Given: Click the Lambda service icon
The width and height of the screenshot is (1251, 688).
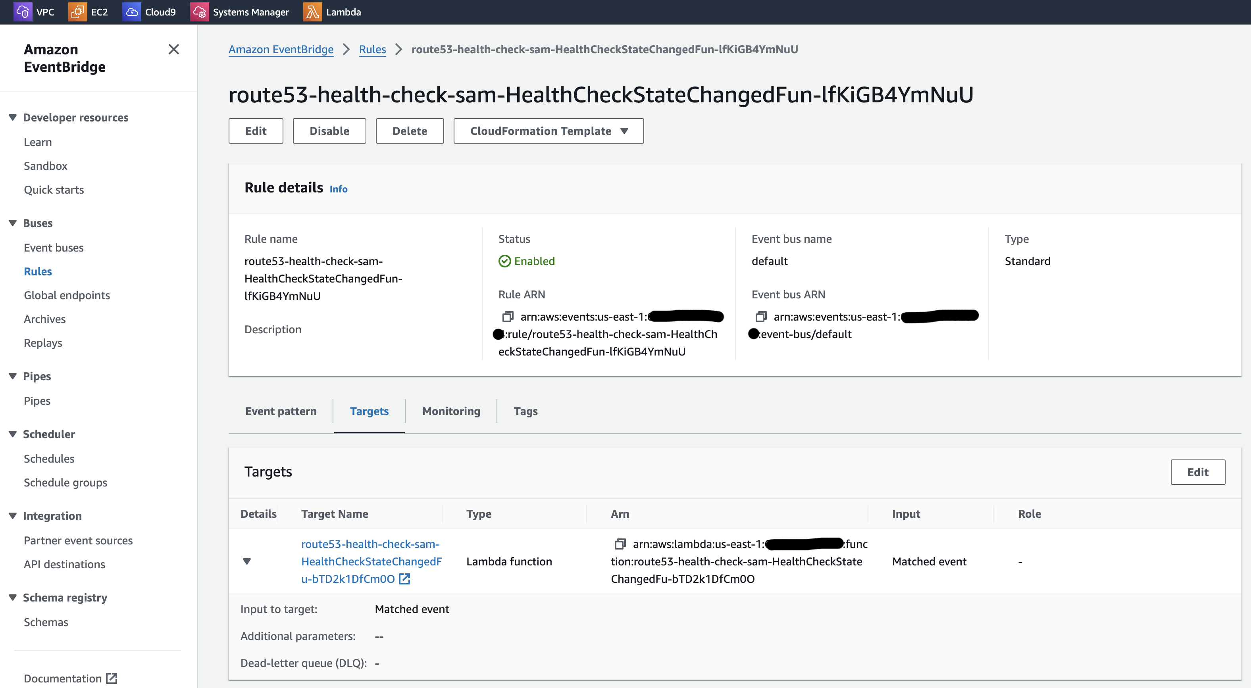Looking at the screenshot, I should pyautogui.click(x=312, y=12).
